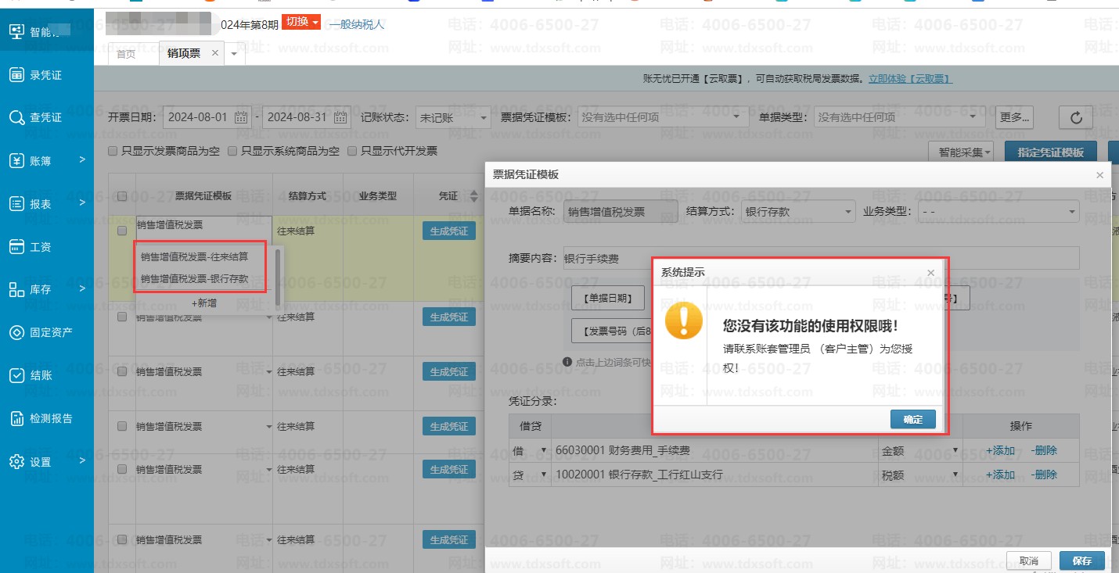The height and width of the screenshot is (573, 1119).
Task: Open 查凭证 search in the sidebar
Action: click(x=45, y=117)
